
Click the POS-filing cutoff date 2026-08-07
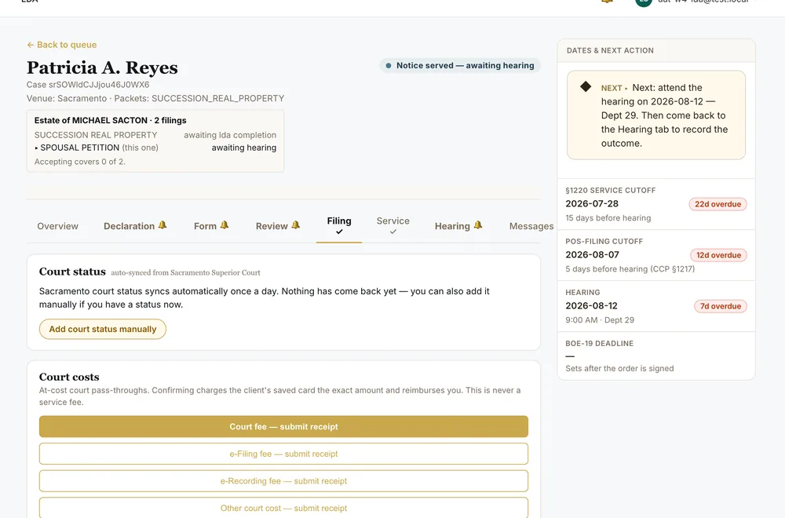[x=592, y=255]
